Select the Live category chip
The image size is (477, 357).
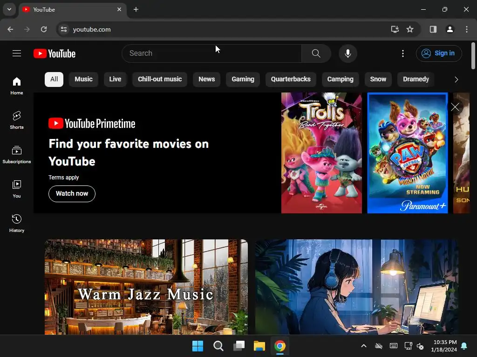point(116,79)
